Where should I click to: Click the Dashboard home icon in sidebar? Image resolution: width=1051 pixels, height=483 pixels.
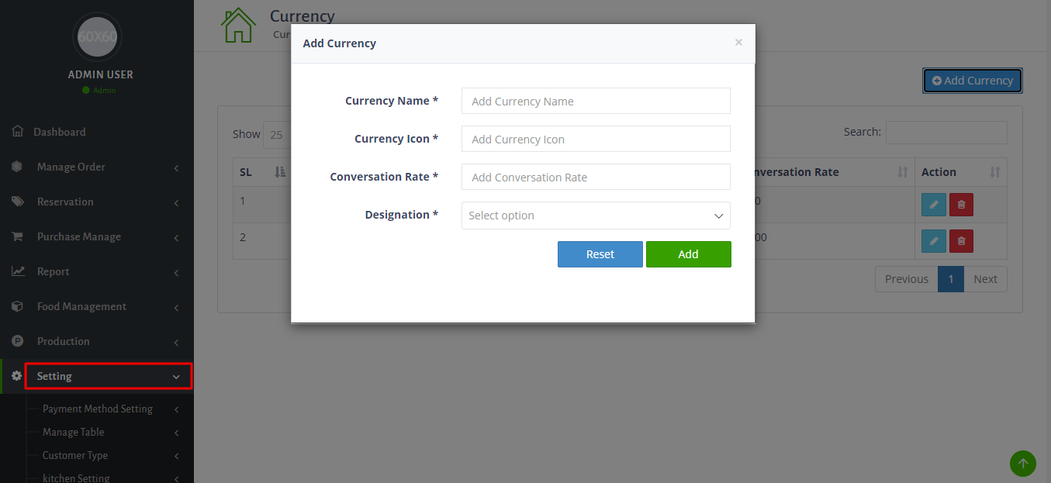(17, 132)
